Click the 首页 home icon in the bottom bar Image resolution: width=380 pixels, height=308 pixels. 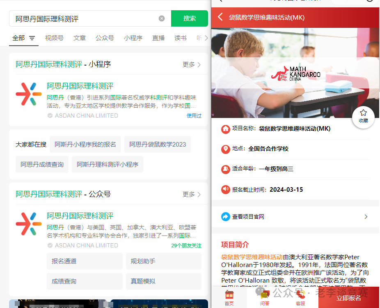point(229,298)
